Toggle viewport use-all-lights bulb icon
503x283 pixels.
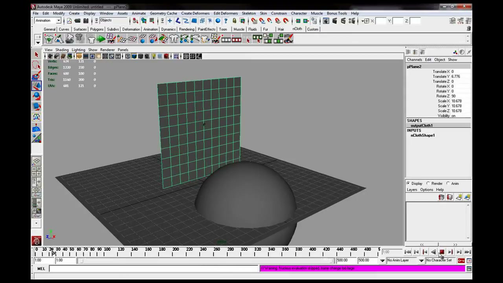point(153,56)
